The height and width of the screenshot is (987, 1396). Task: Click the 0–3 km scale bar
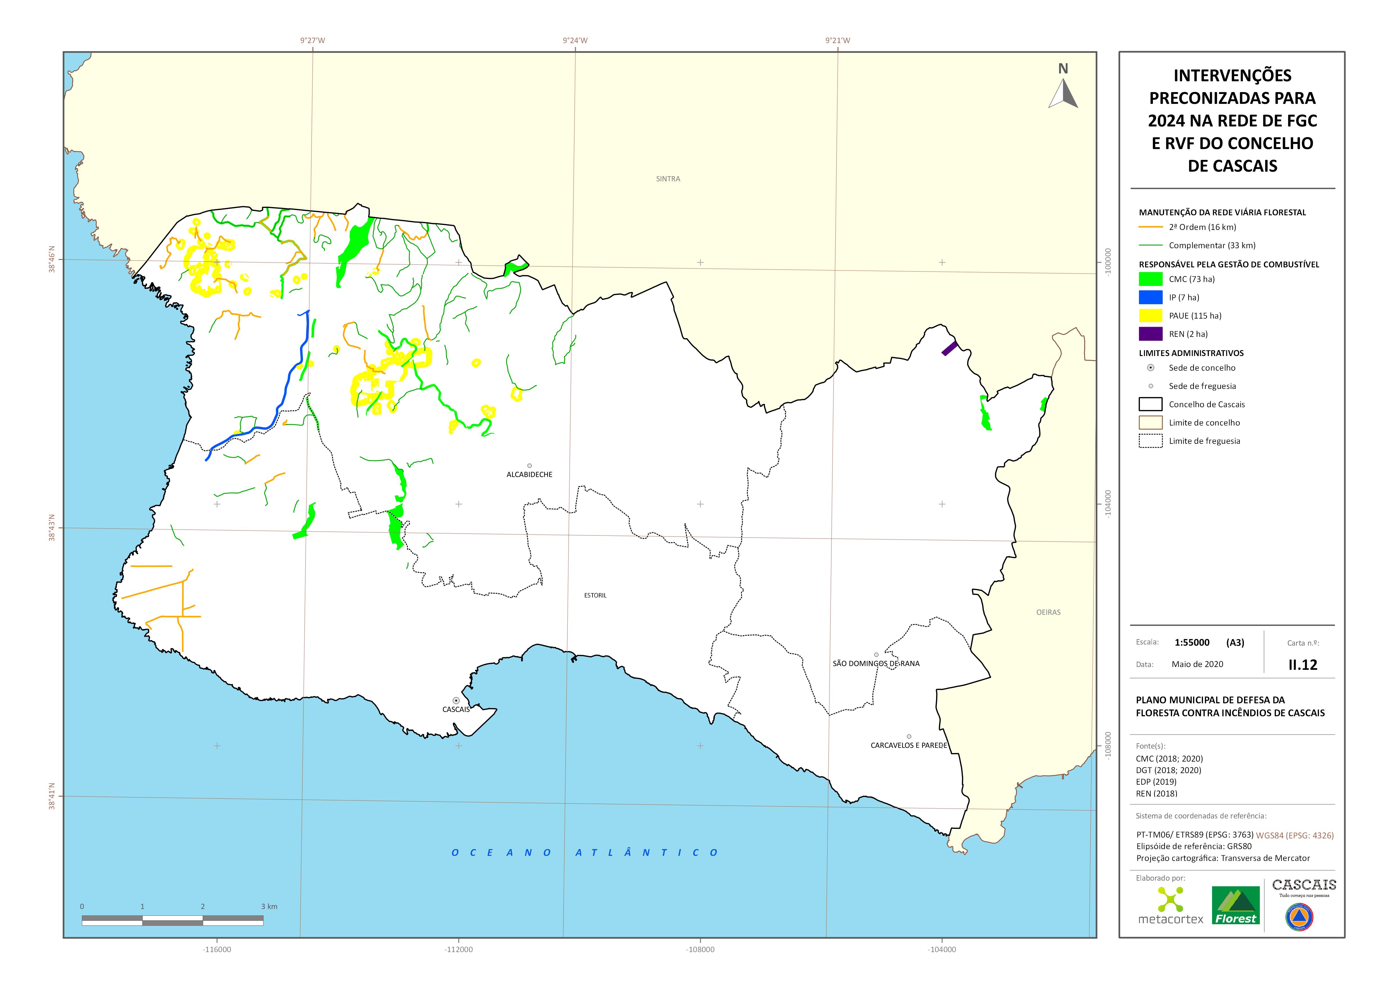(173, 920)
